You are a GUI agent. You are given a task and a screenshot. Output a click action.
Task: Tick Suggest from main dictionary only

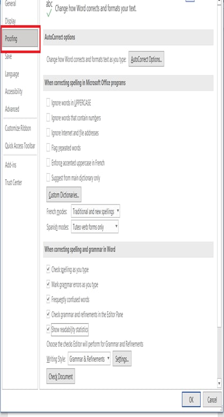(48, 178)
